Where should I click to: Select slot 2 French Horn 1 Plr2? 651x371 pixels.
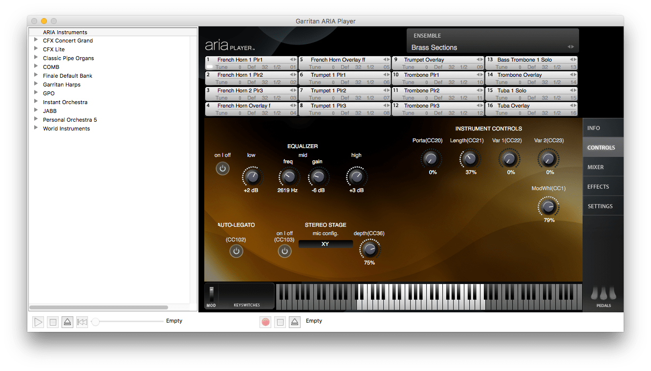[251, 78]
